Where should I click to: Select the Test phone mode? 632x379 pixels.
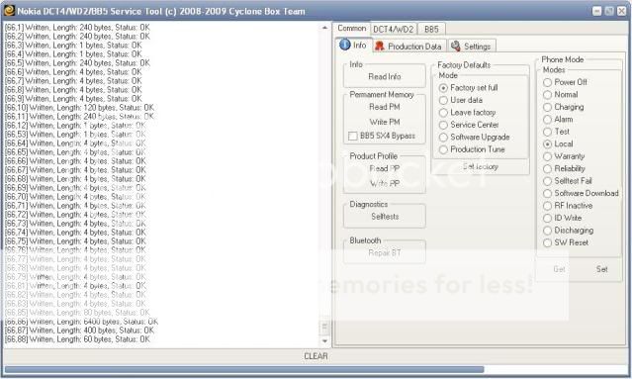pyautogui.click(x=547, y=132)
